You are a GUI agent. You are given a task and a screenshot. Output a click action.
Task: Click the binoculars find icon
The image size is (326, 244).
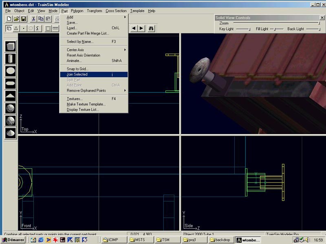pos(151,28)
